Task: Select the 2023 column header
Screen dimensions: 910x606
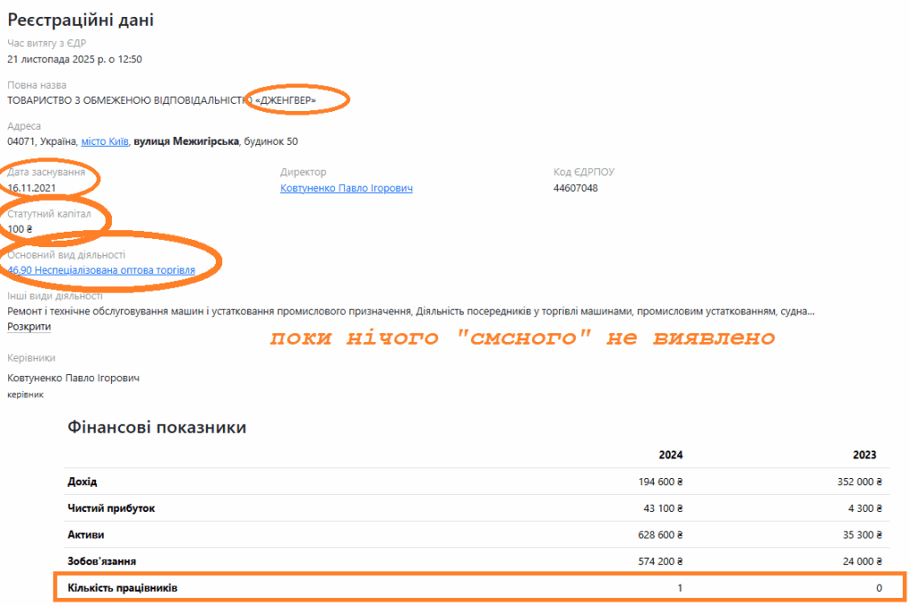Action: tap(864, 455)
